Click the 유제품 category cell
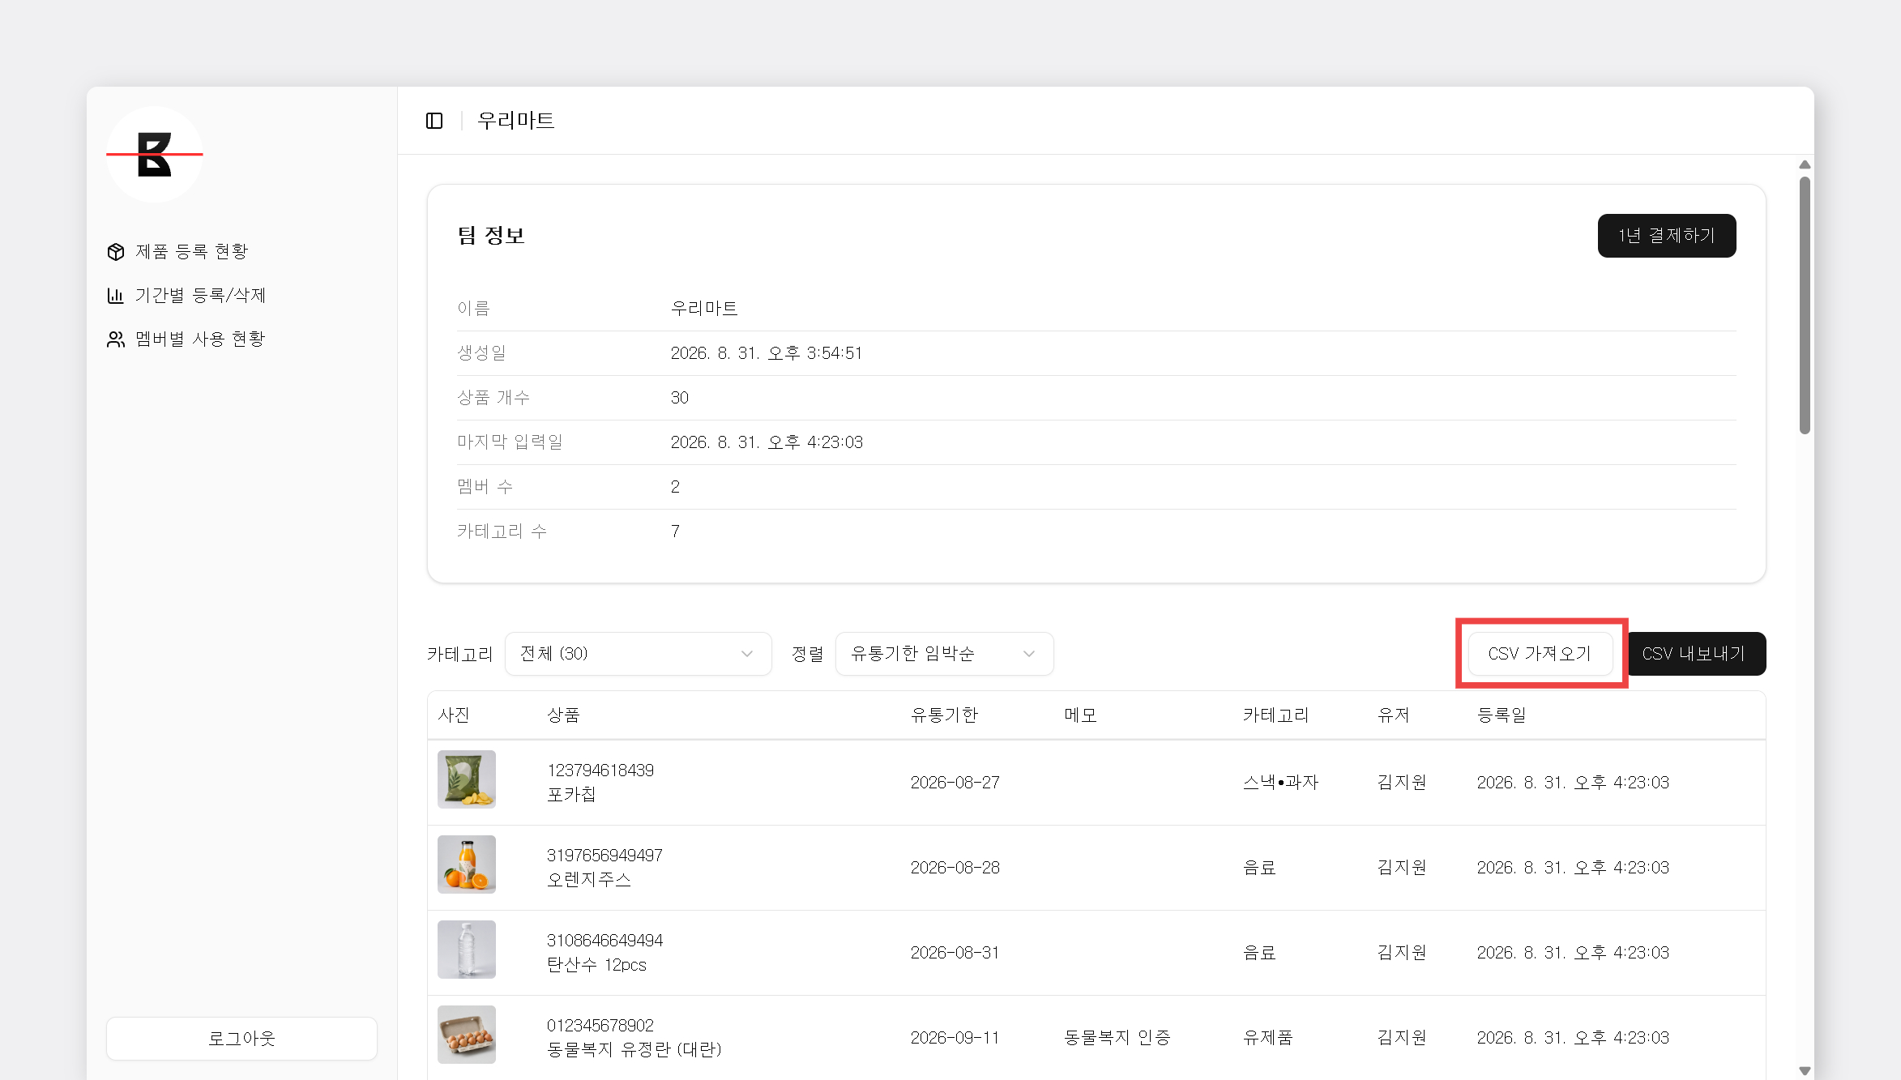The width and height of the screenshot is (1901, 1080). point(1267,1038)
